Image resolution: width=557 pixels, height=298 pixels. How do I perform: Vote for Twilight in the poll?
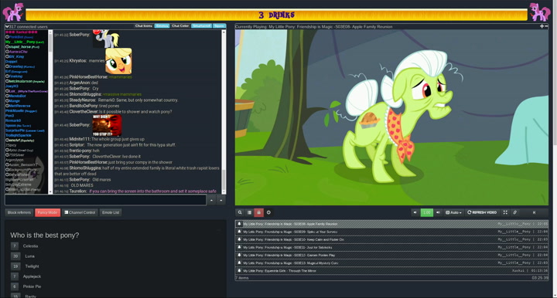pyautogui.click(x=15, y=266)
